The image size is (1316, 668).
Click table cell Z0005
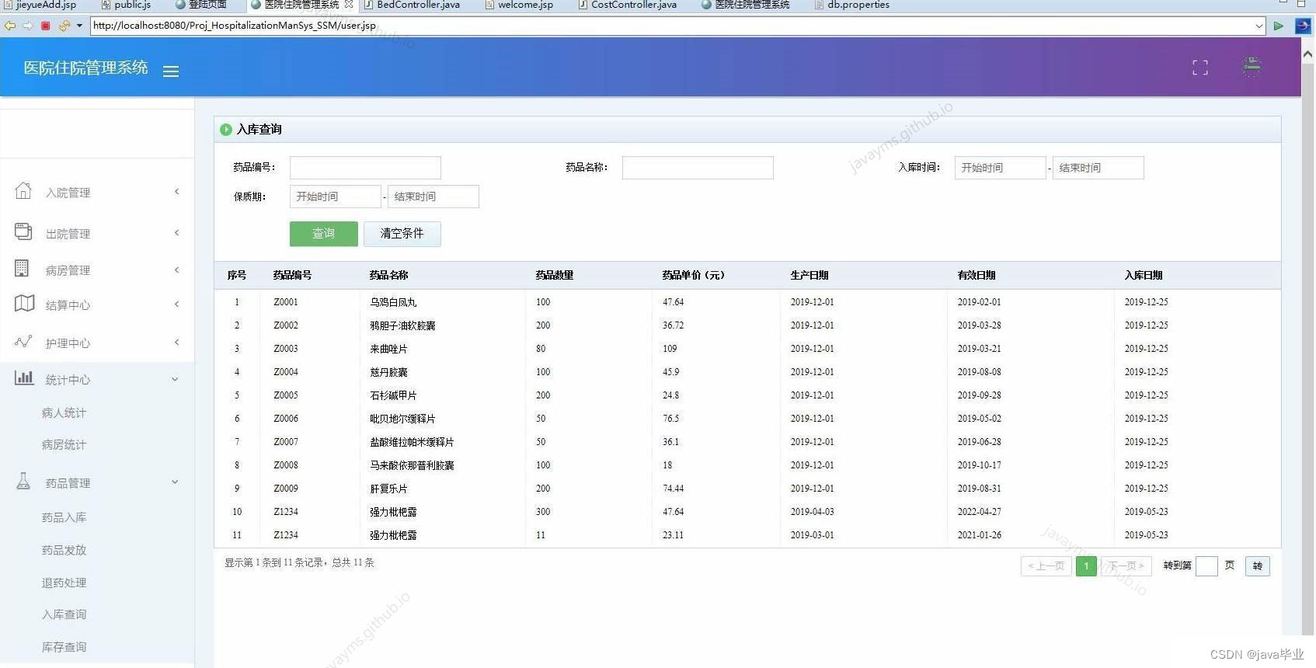tap(286, 395)
